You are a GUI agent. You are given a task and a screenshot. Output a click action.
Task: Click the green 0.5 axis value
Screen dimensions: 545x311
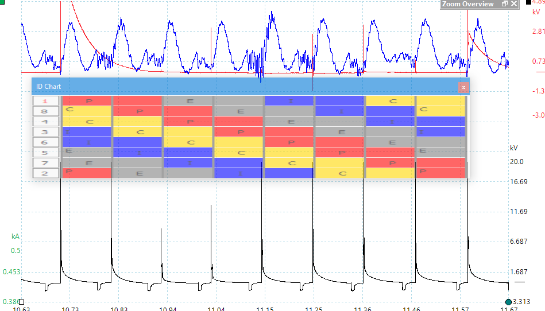pos(16,251)
